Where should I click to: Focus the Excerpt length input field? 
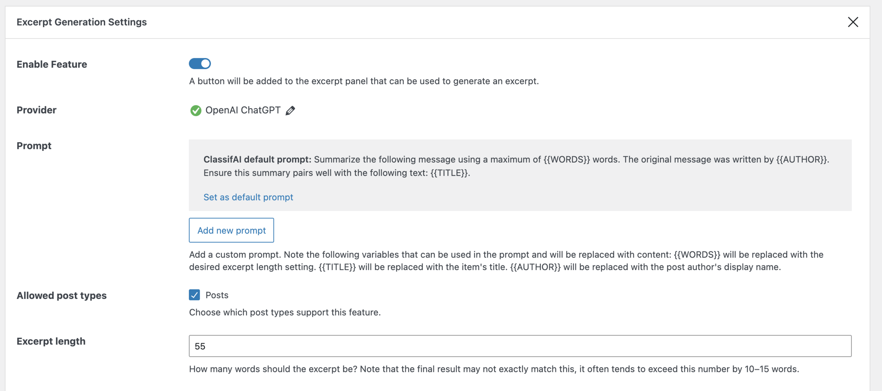(x=520, y=346)
